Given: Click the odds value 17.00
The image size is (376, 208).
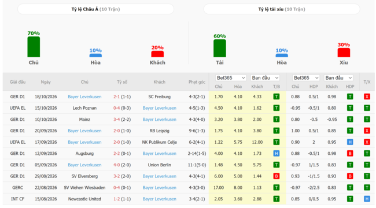Looking at the screenshot, I should [x=219, y=188].
